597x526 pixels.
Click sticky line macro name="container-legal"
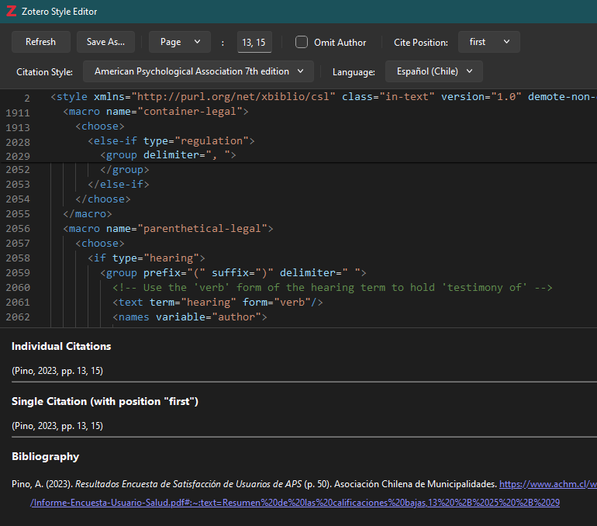(156, 112)
